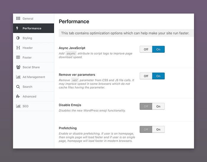Viewport: 207px width, 162px height.
Task: Click the Advanced puzzle piece icon
Action: pos(18,96)
